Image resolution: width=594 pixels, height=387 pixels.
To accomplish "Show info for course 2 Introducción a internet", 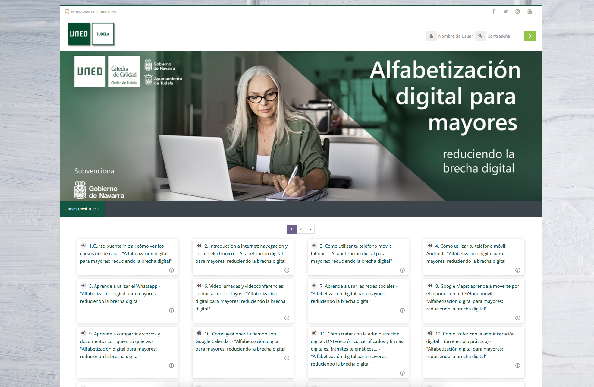I will tap(287, 270).
